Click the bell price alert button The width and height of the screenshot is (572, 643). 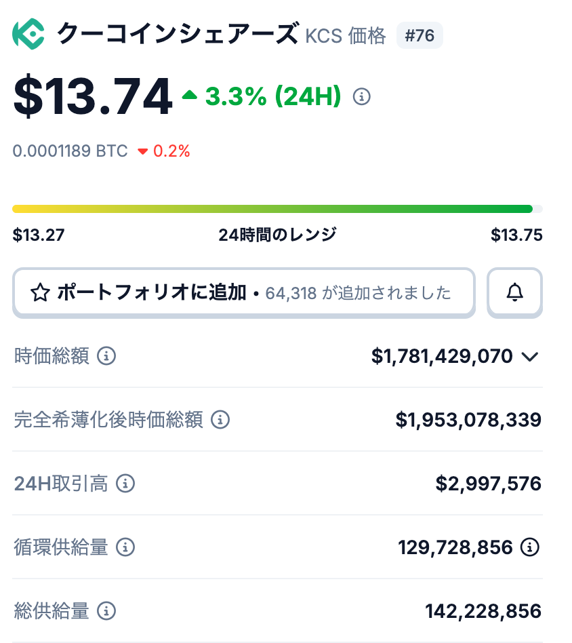(x=515, y=292)
